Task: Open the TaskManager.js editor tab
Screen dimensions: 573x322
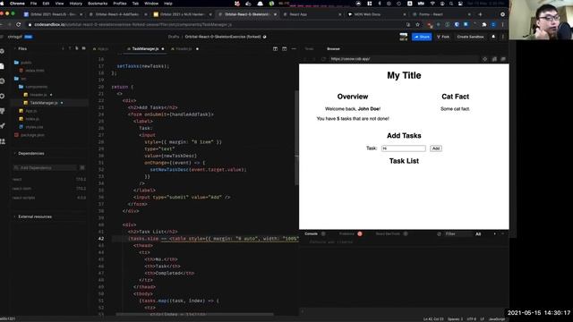Action: pyautogui.click(x=145, y=49)
